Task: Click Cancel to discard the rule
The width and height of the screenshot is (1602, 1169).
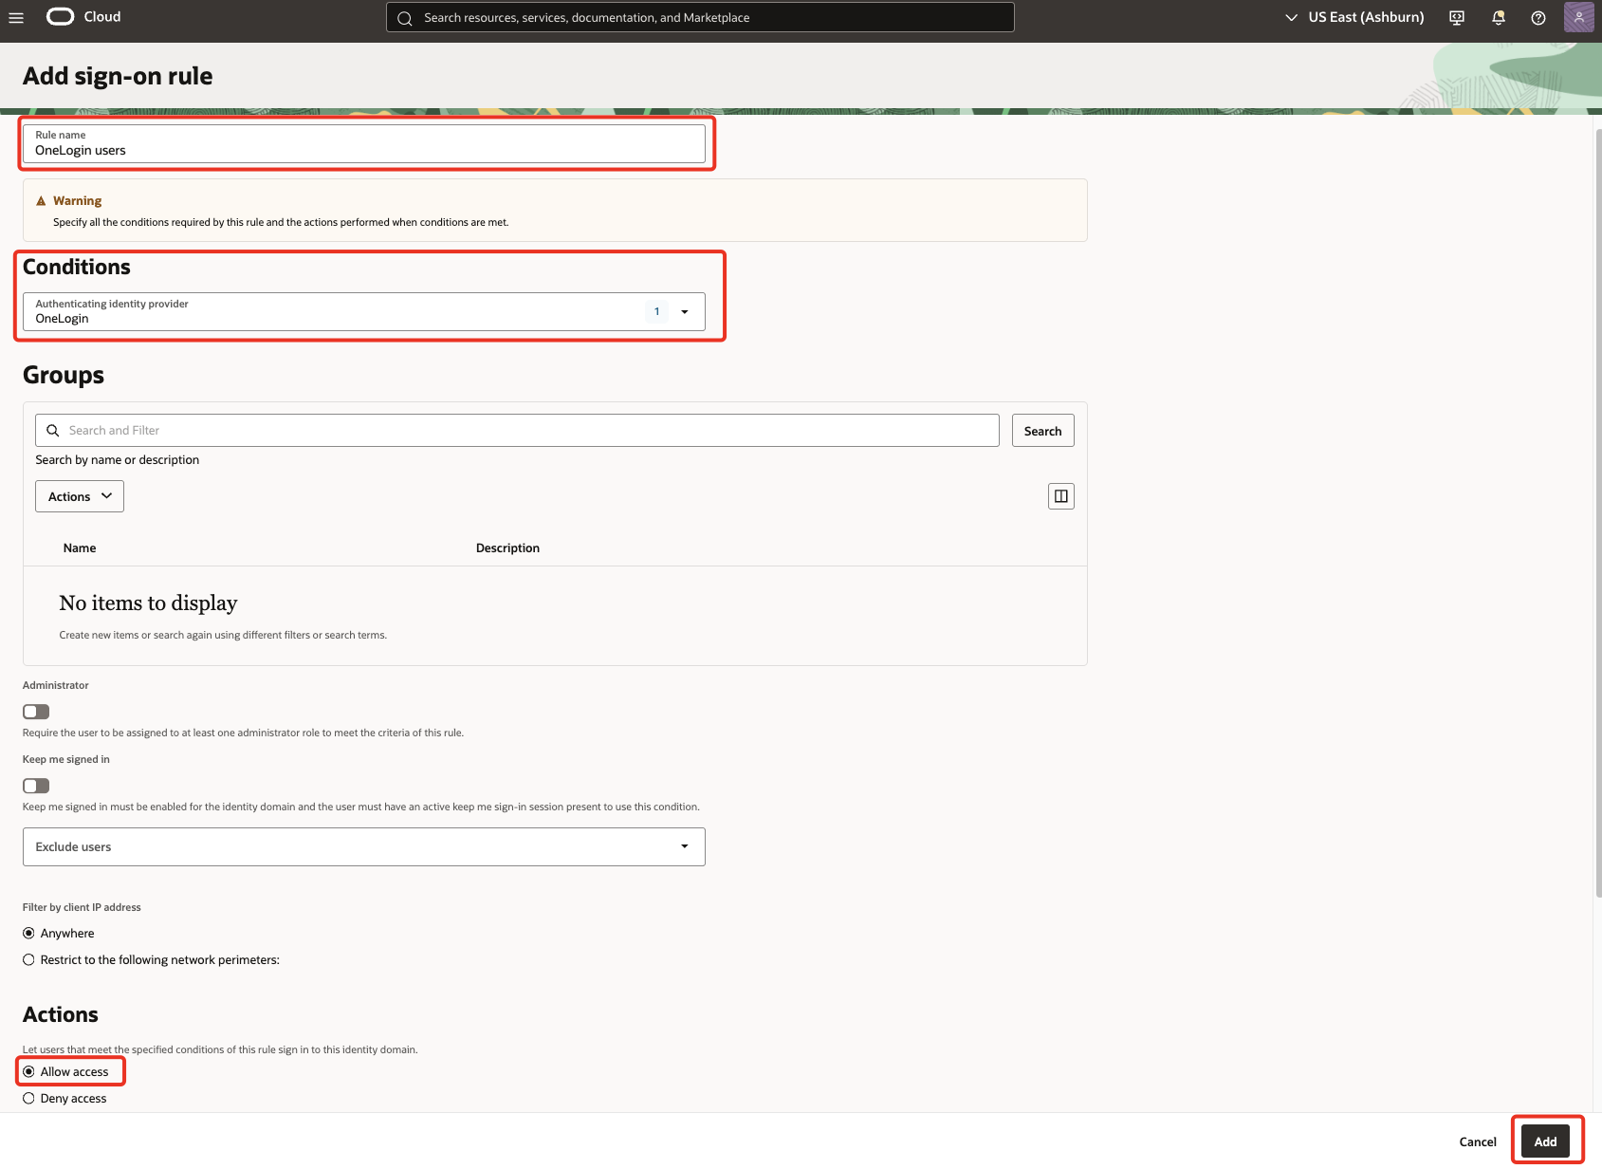Action: [x=1477, y=1141]
